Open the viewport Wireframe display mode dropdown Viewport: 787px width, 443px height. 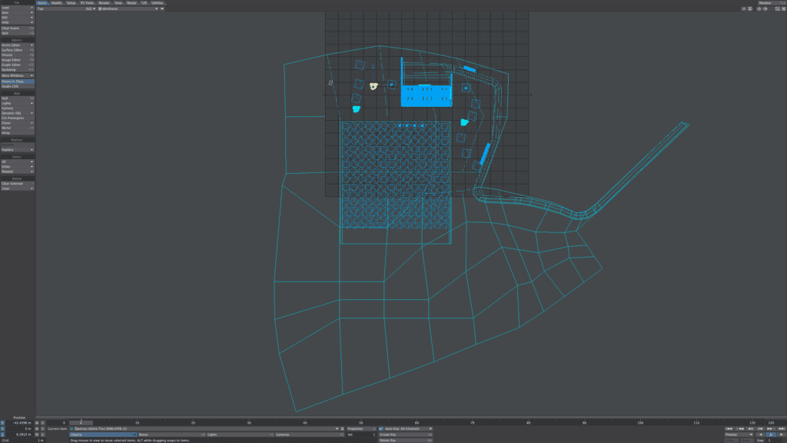(128, 9)
